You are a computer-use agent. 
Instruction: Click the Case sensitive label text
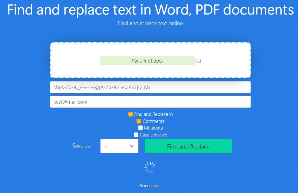pos(153,135)
